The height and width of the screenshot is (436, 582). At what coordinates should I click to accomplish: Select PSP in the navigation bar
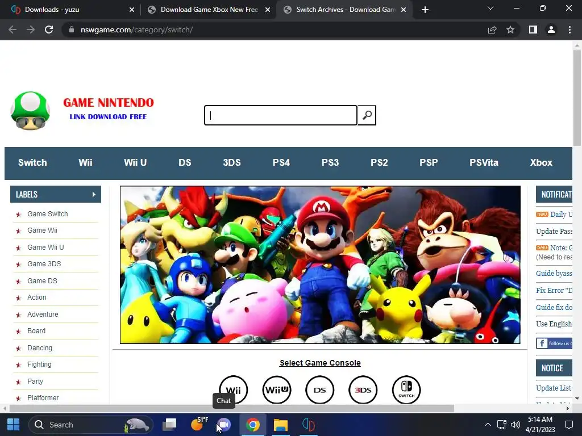(429, 163)
